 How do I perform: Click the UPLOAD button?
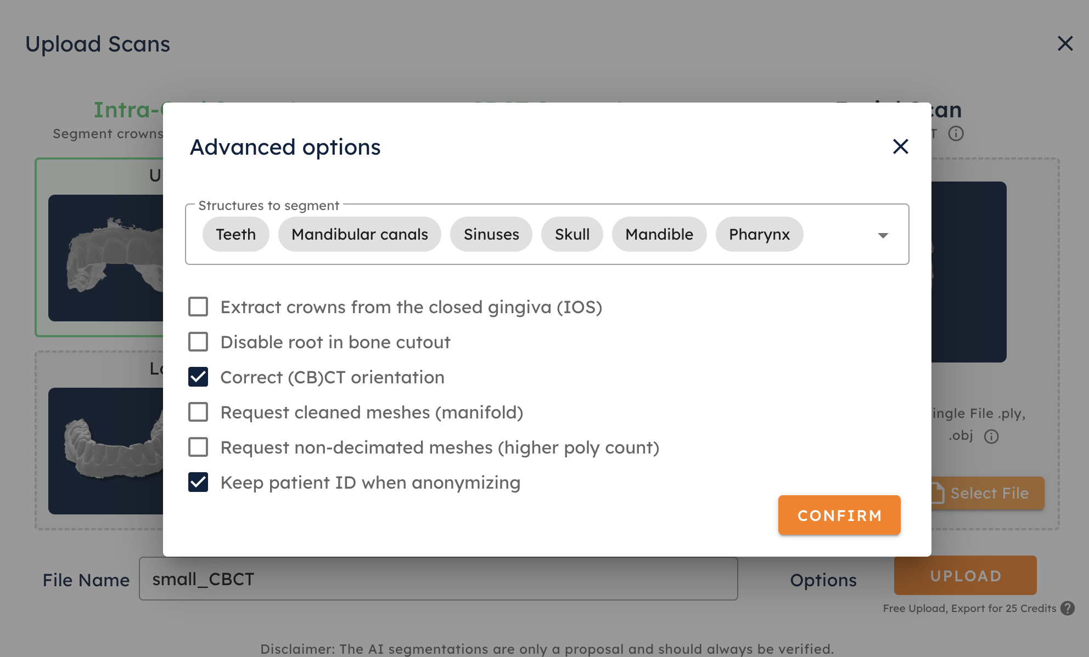965,576
